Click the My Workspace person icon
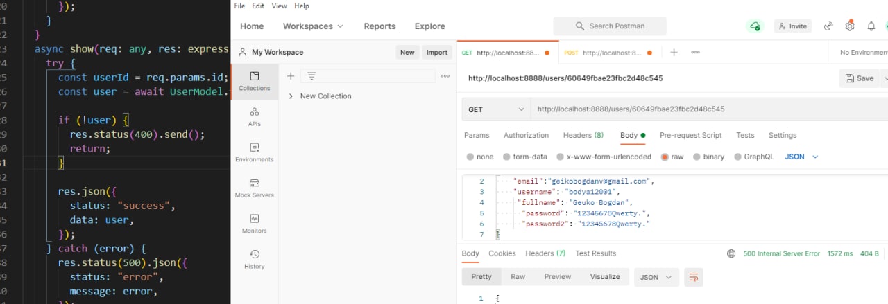This screenshot has height=304, width=888. pyautogui.click(x=243, y=52)
